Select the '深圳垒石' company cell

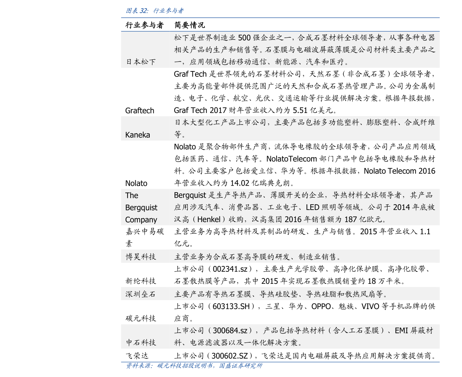click(x=140, y=294)
